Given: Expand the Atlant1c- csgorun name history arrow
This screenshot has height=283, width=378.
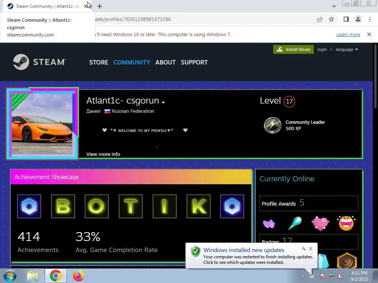Looking at the screenshot, I should pos(163,102).
